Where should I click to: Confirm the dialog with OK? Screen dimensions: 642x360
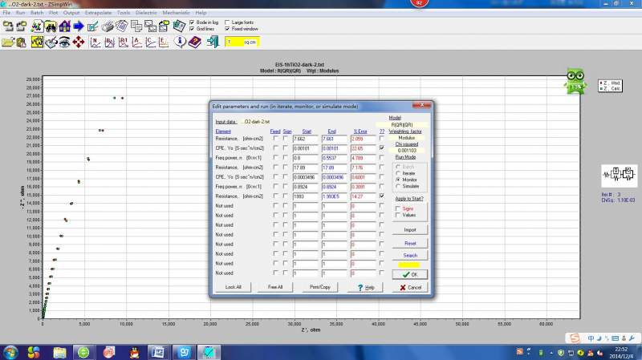tap(410, 274)
